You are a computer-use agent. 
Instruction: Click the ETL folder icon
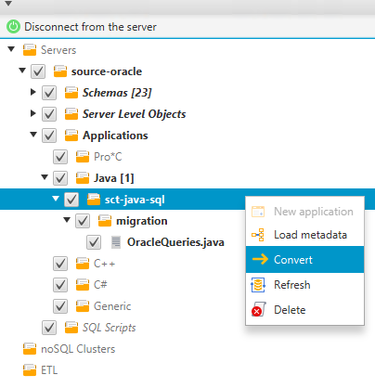tap(30, 370)
